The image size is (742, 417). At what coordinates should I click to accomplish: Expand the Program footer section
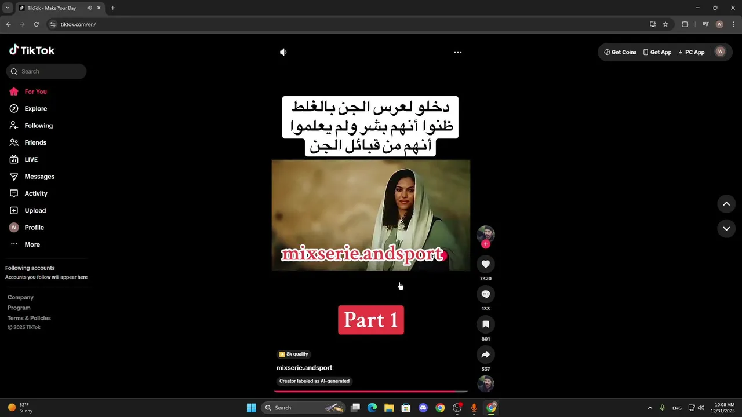[19, 308]
